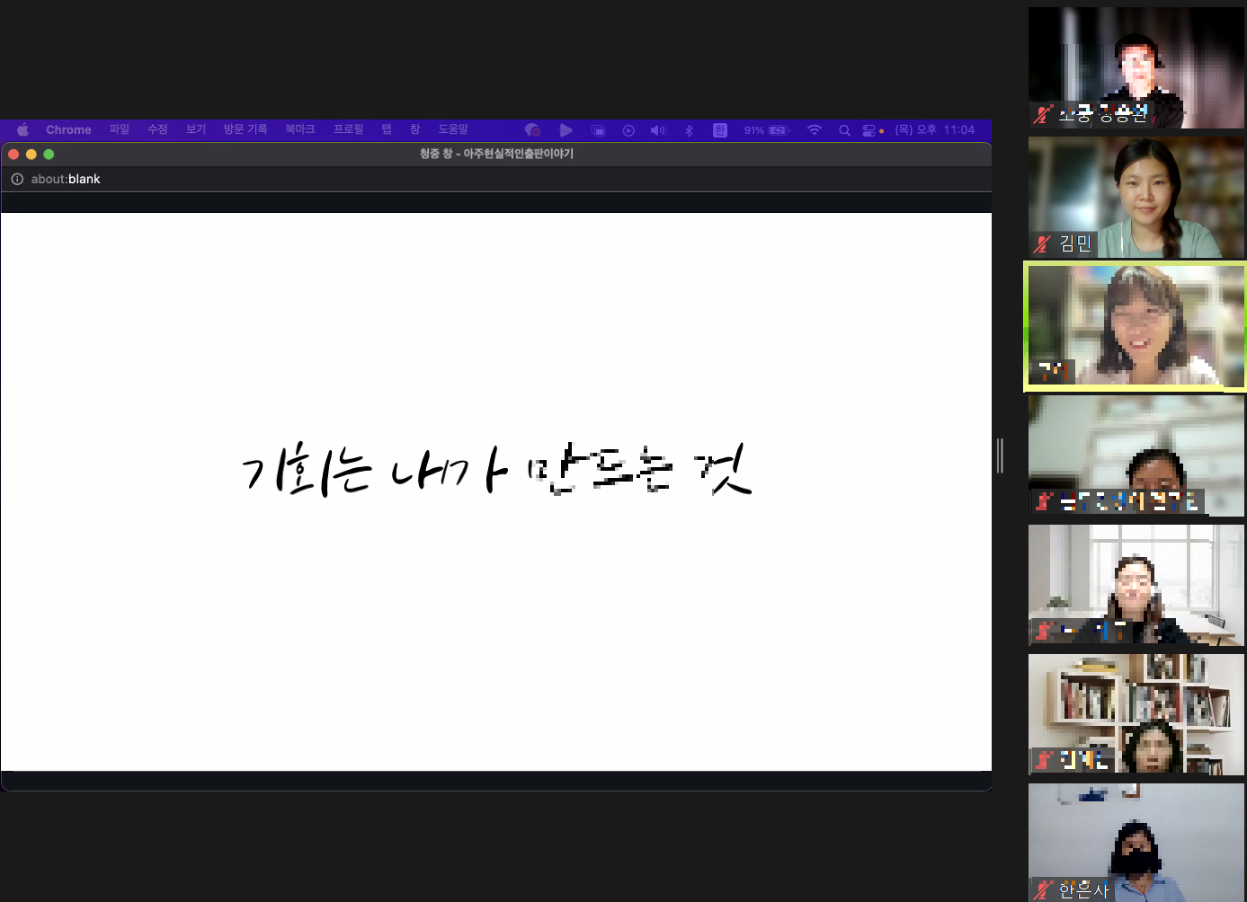Select the 안은사 participant video
Image resolution: width=1247 pixels, height=902 pixels.
pos(1136,843)
